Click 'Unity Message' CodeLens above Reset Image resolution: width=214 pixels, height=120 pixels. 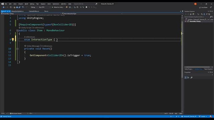33,46
